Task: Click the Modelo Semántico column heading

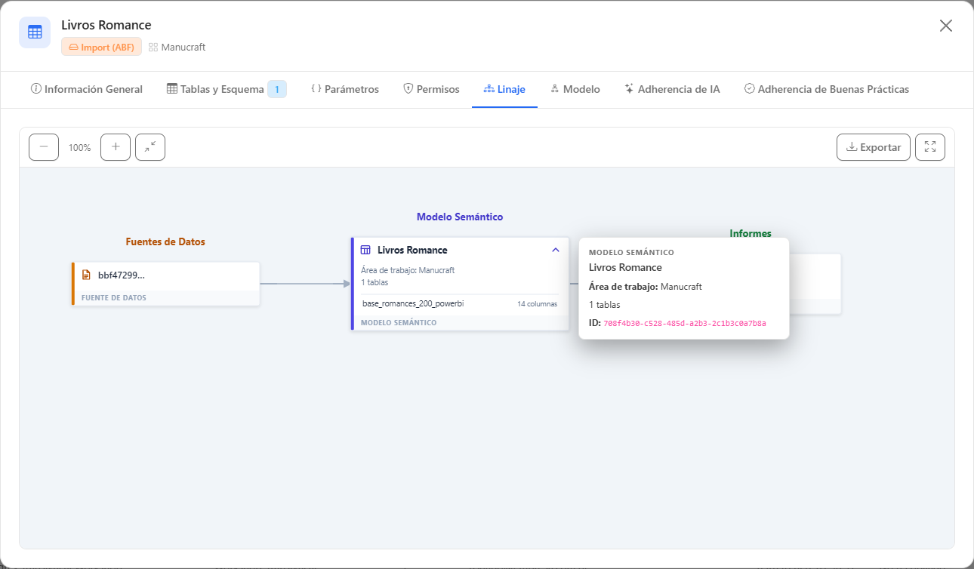Action: pyautogui.click(x=460, y=217)
